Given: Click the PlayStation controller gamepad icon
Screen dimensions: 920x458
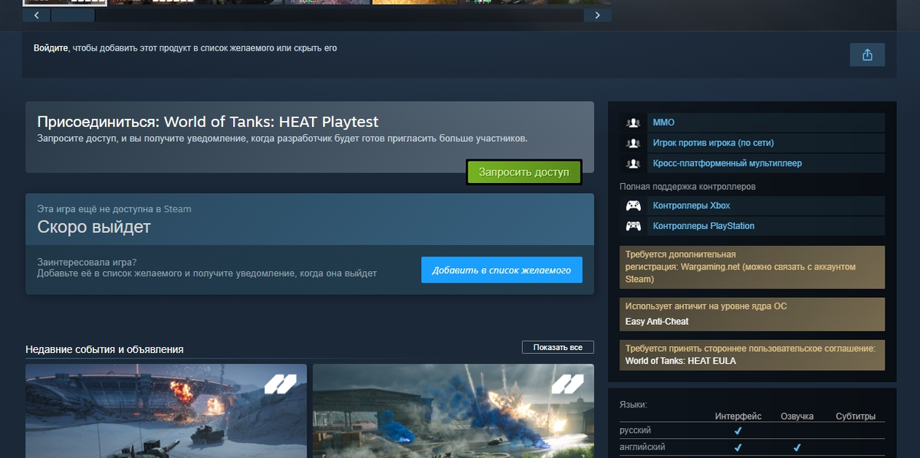Looking at the screenshot, I should [x=633, y=227].
